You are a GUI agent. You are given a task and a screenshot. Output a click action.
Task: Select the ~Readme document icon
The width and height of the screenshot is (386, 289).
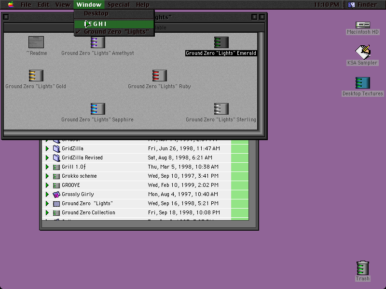pyautogui.click(x=36, y=42)
